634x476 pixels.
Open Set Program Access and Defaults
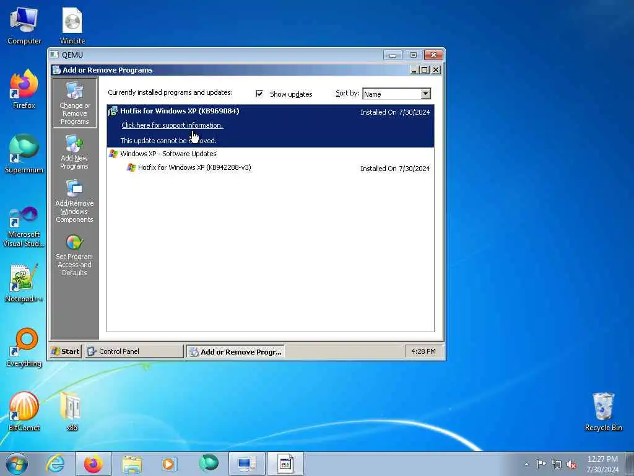coord(74,255)
